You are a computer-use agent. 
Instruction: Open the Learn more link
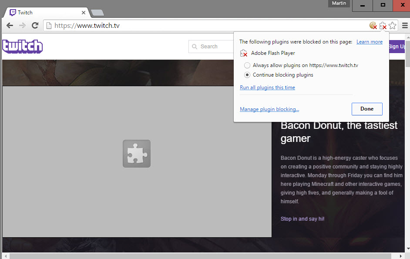point(370,42)
